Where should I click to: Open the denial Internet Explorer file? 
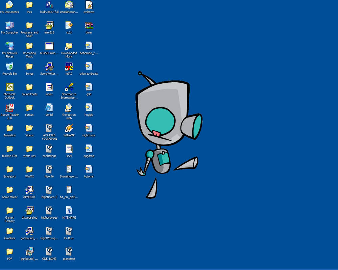49,110
